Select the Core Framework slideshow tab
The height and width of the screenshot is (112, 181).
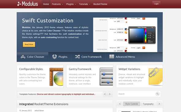[88, 57]
